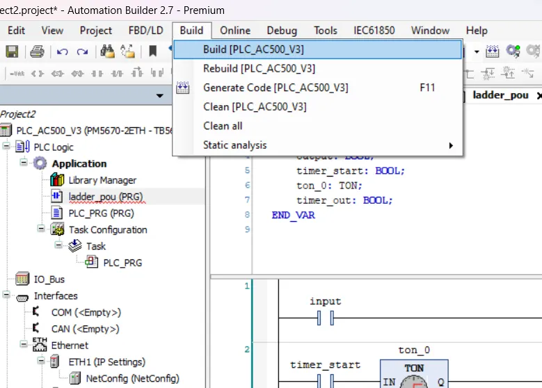This screenshot has height=388, width=542.
Task: Click the Task Configuration icon
Action: [57, 229]
